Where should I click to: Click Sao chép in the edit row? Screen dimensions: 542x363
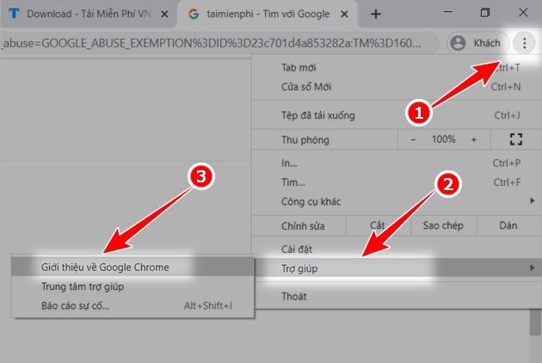(x=443, y=225)
